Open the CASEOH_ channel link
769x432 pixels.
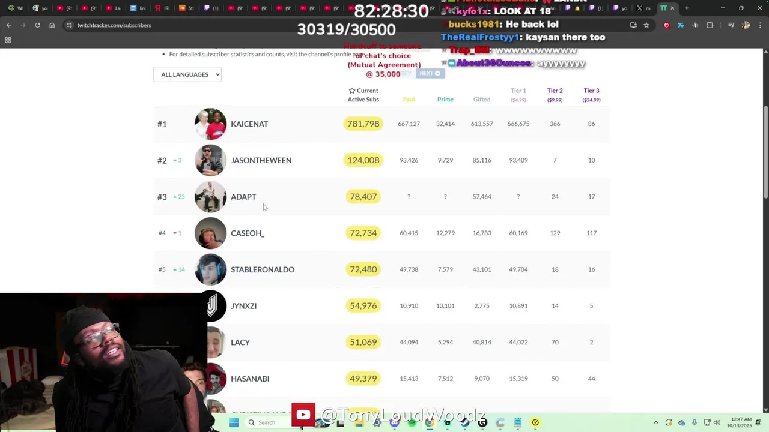tap(248, 233)
